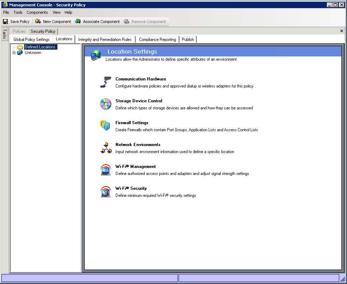Click the Wi-Fi Security padlock icon
The width and height of the screenshot is (347, 284).
[x=106, y=192]
